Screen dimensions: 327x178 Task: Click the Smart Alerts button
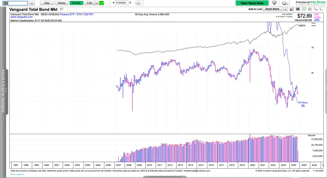[x=272, y=9]
